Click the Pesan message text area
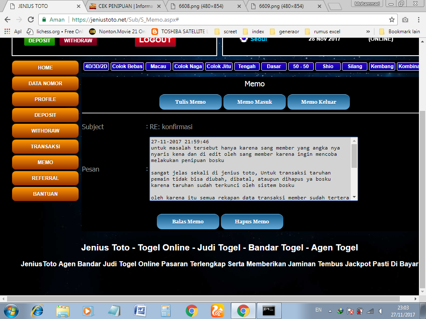426x319 pixels. click(250, 169)
